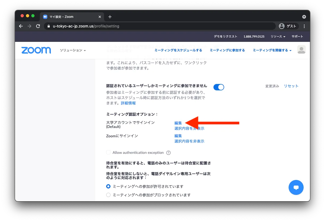The image size is (325, 221).
Task: Click the browser back arrow
Action: [x=21, y=26]
